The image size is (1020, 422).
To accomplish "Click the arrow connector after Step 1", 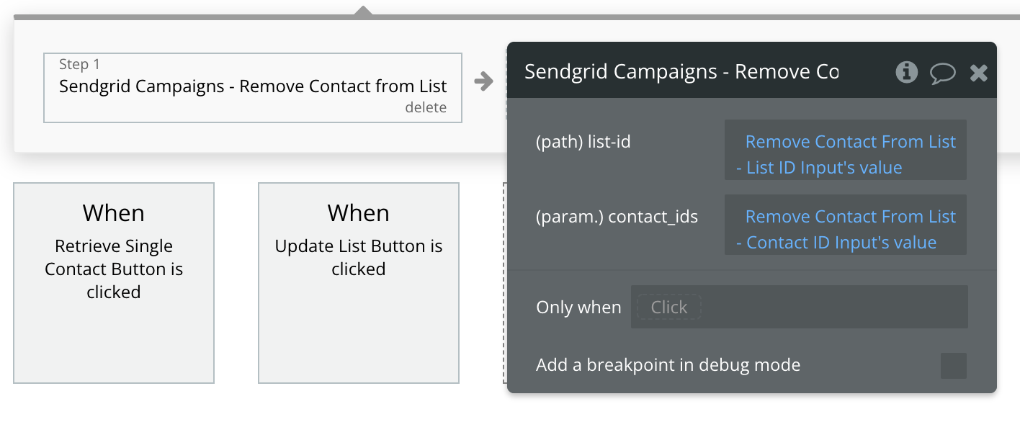I will coord(483,81).
